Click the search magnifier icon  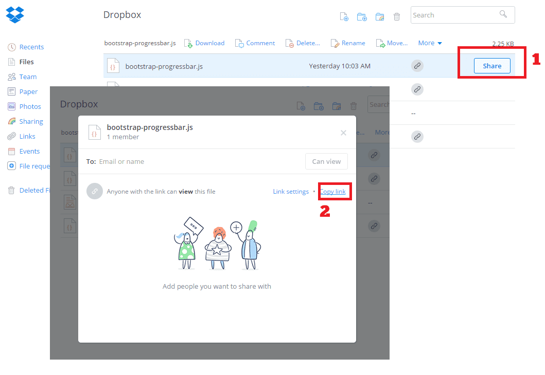[503, 14]
